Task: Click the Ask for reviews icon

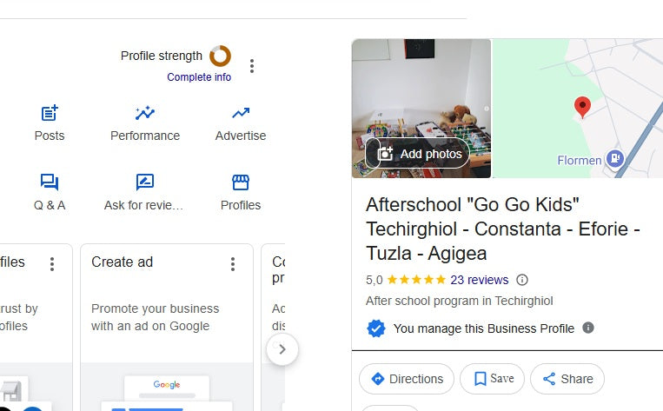Action: [145, 182]
